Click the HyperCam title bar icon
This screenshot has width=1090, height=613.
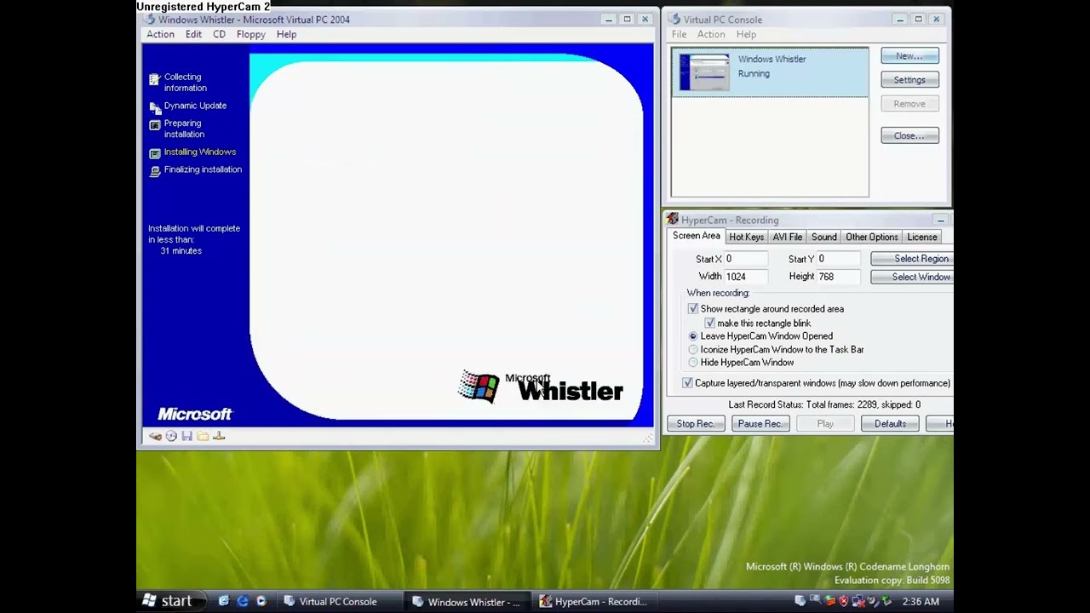tap(673, 220)
